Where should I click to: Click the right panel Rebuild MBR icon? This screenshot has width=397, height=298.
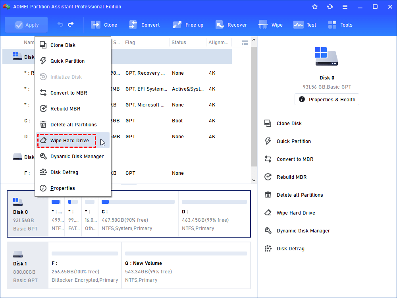(268, 177)
